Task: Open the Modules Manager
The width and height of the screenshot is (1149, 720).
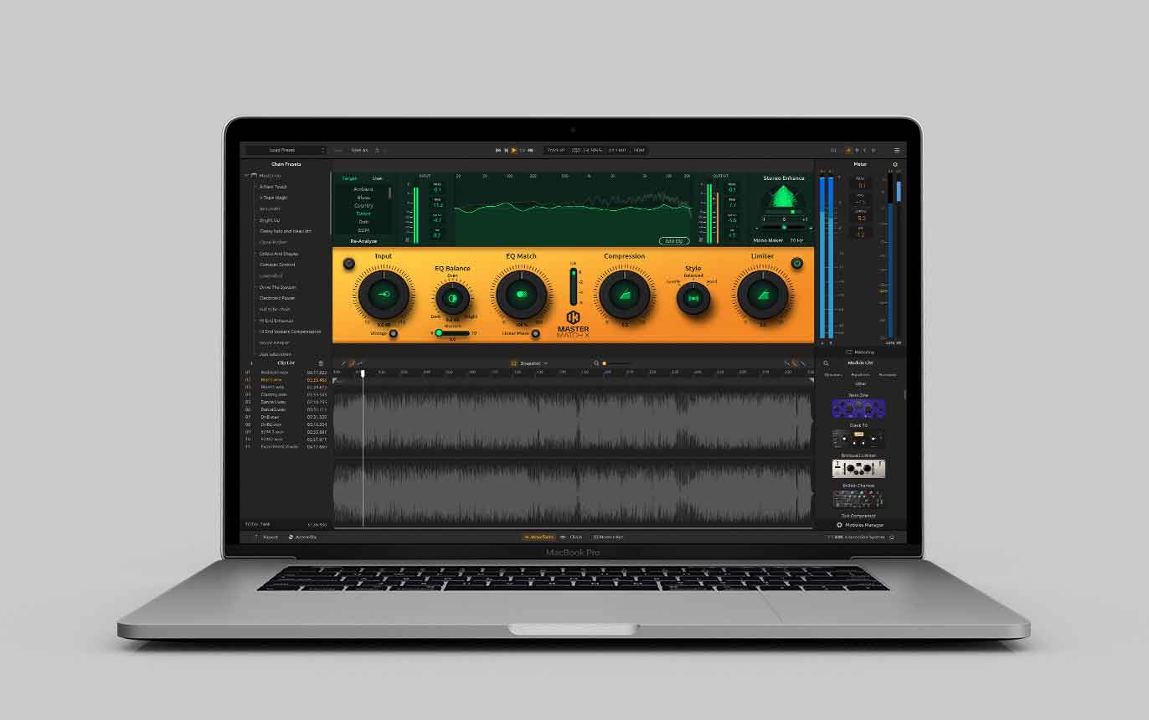Action: coord(860,525)
